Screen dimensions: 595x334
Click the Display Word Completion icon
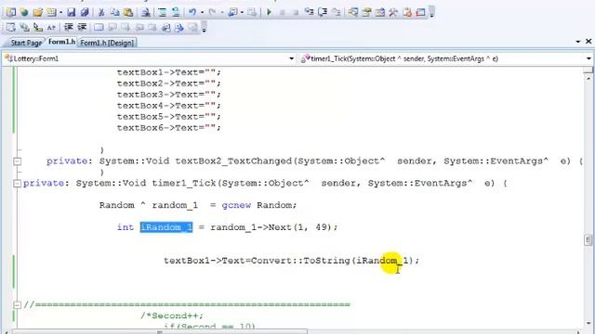51,27
